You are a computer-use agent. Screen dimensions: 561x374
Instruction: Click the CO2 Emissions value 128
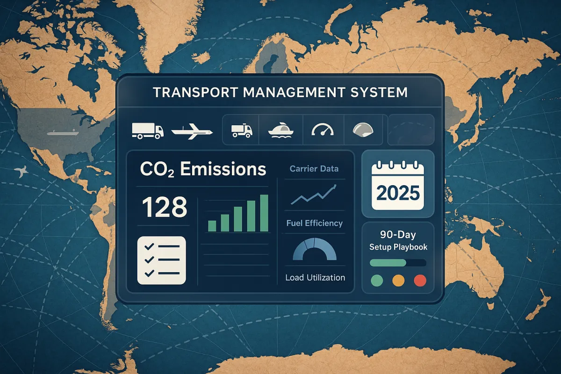point(165,207)
